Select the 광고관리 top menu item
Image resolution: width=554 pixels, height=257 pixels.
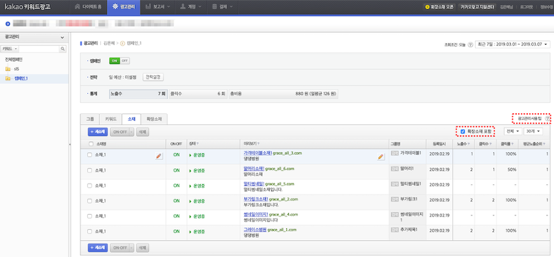[x=123, y=7]
